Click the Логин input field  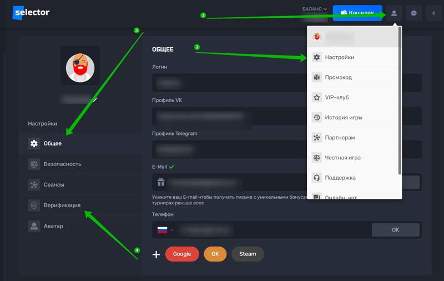[x=286, y=83]
